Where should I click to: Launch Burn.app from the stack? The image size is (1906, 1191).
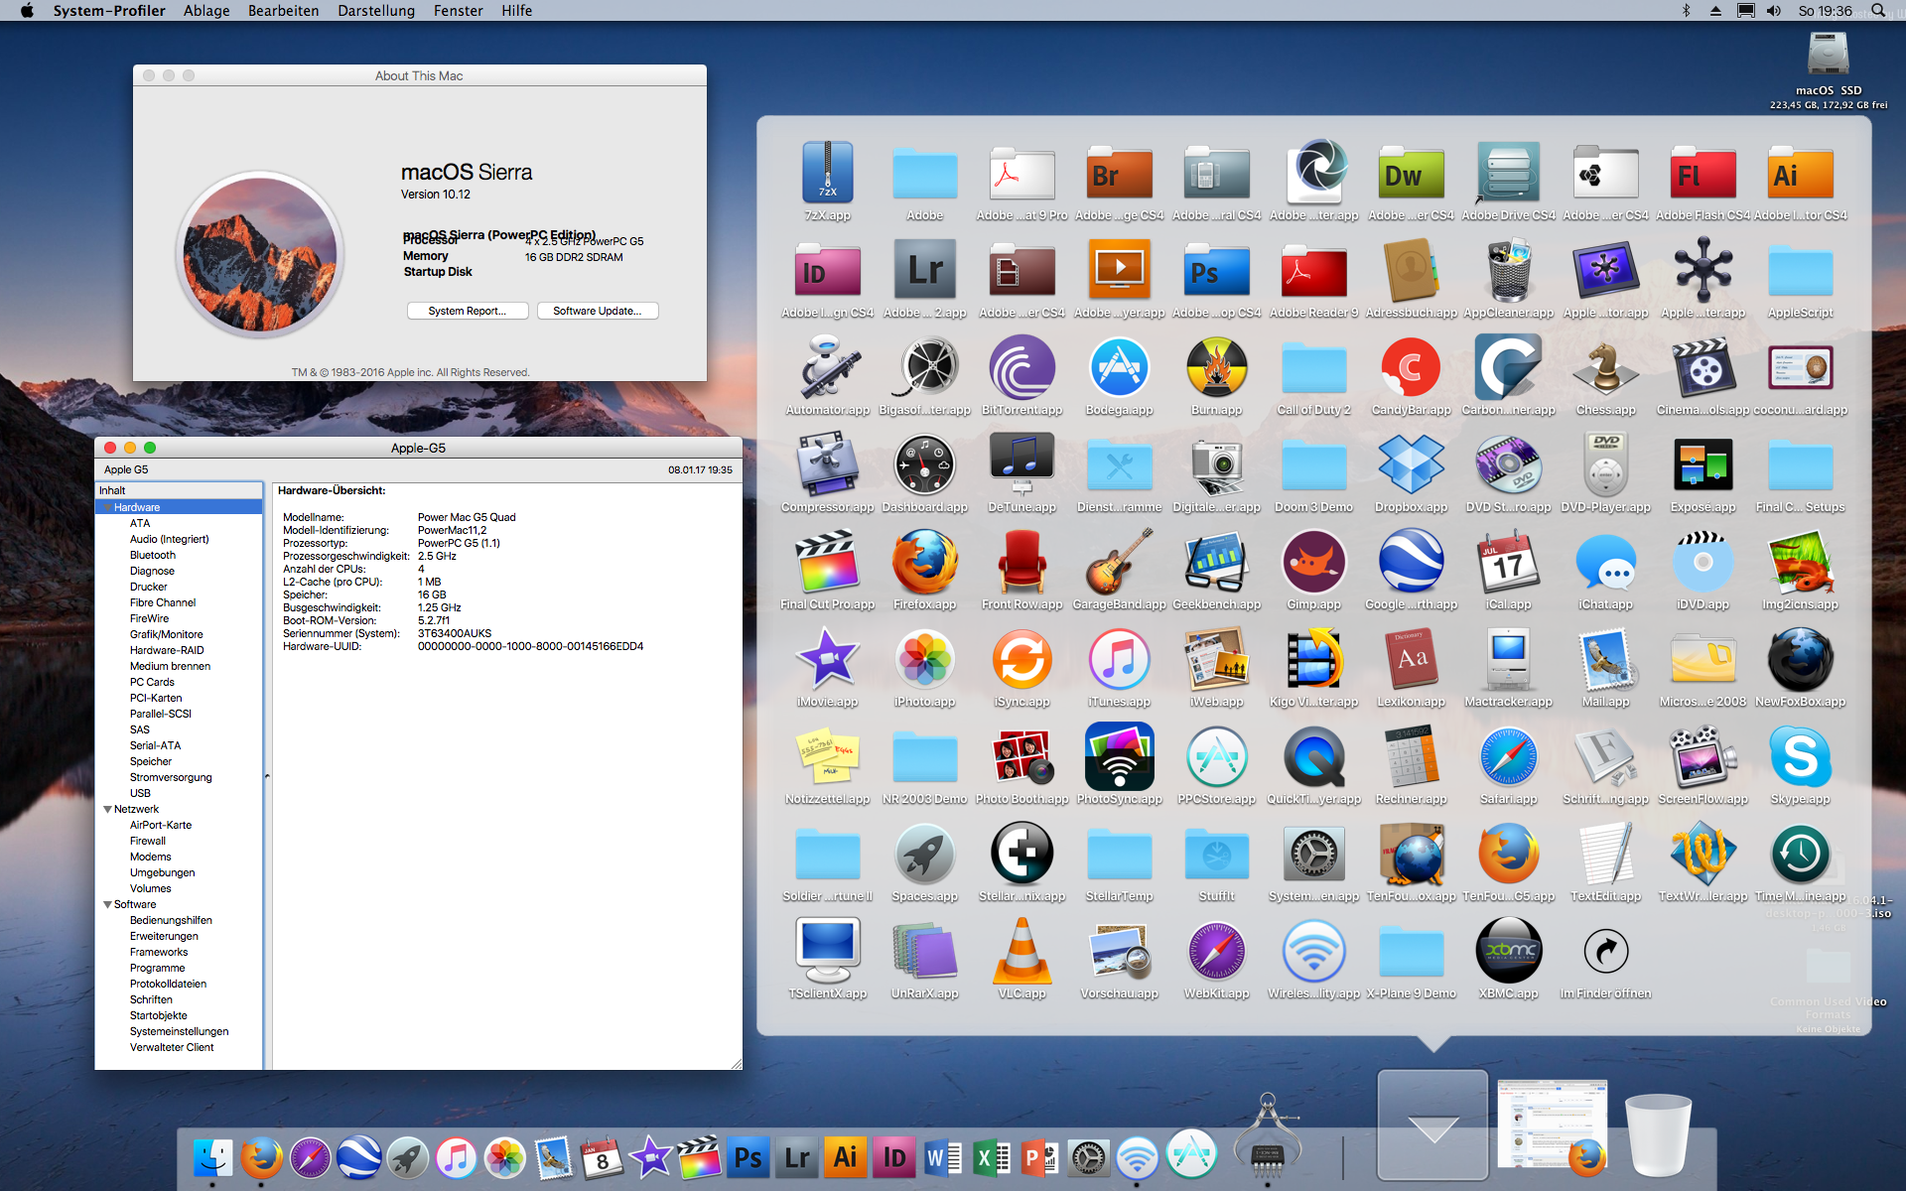1216,367
